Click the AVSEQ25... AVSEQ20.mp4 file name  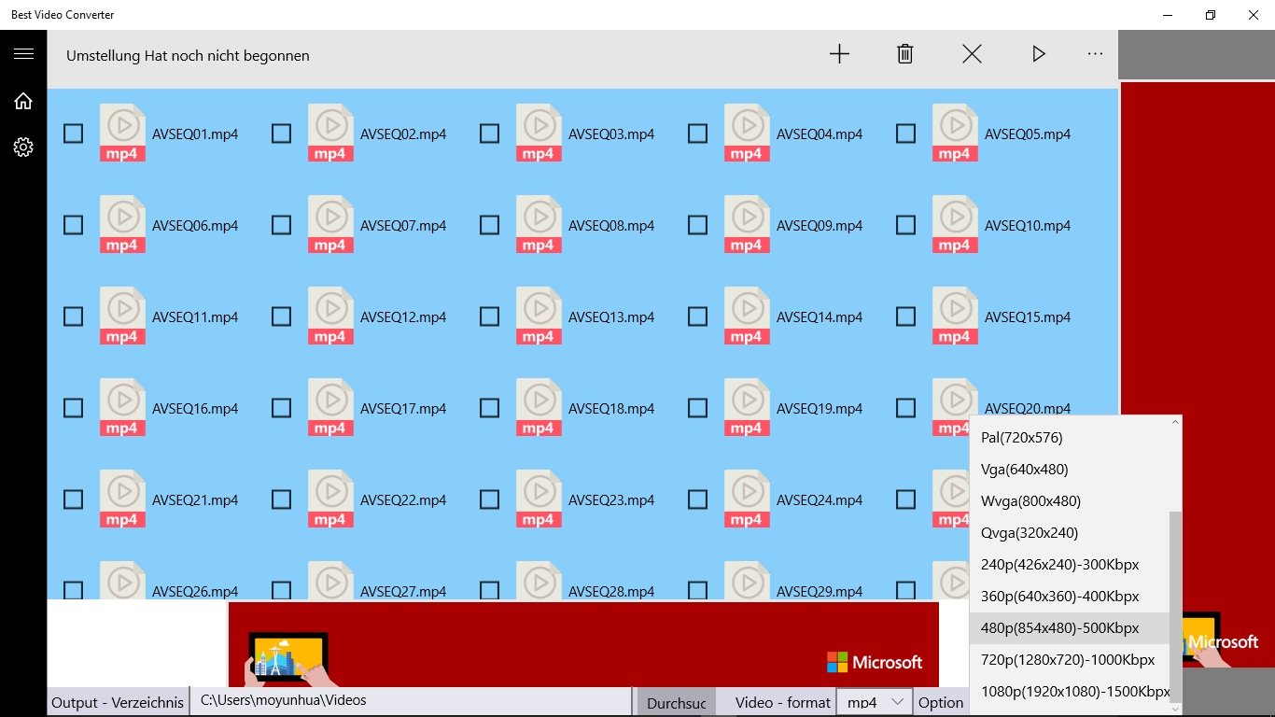pos(1028,408)
